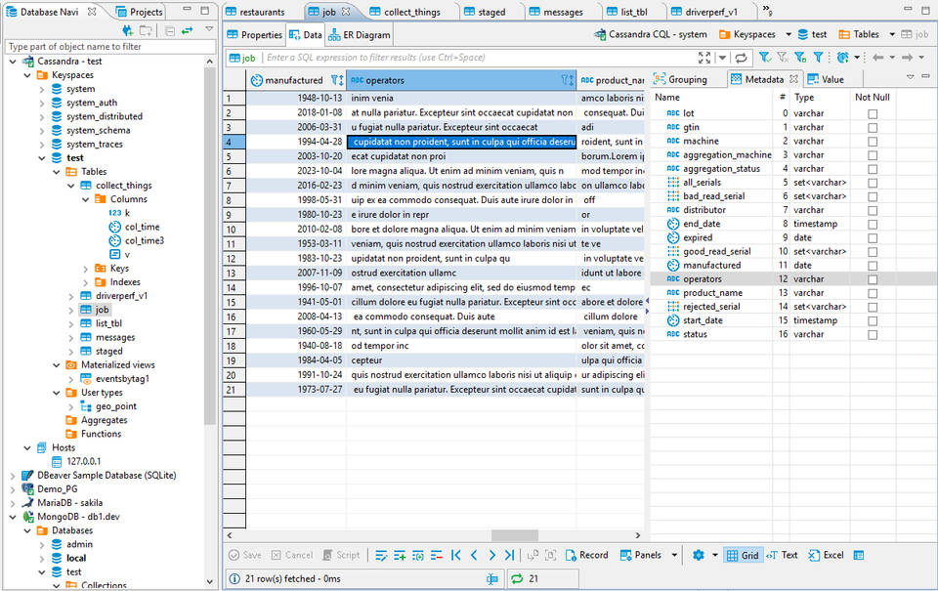Switch to Text view mode

point(783,555)
